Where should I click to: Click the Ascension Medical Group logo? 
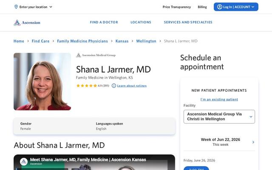(x=96, y=55)
